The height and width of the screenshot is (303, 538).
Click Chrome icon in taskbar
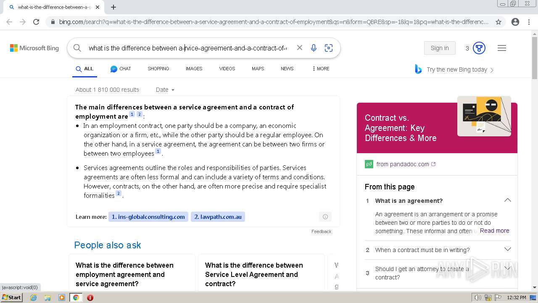76,298
